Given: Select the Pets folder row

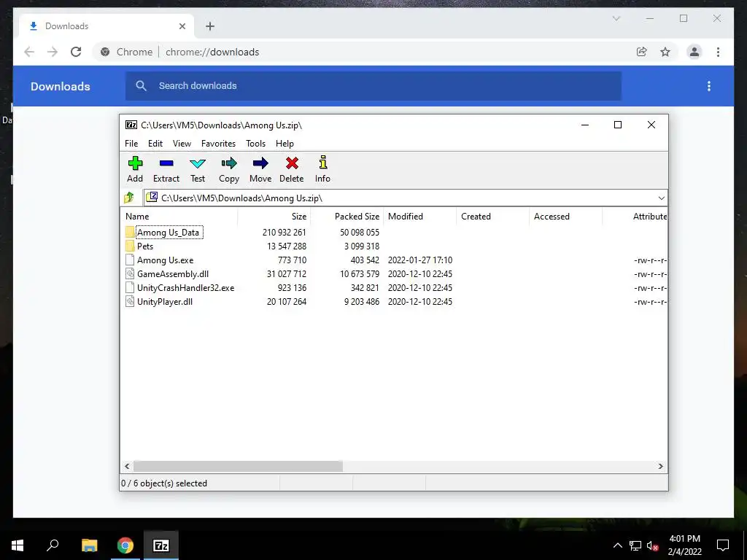Looking at the screenshot, I should click(145, 246).
